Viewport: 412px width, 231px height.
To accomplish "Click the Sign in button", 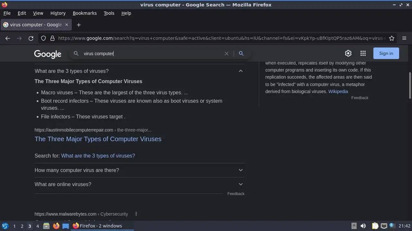I will click(386, 53).
